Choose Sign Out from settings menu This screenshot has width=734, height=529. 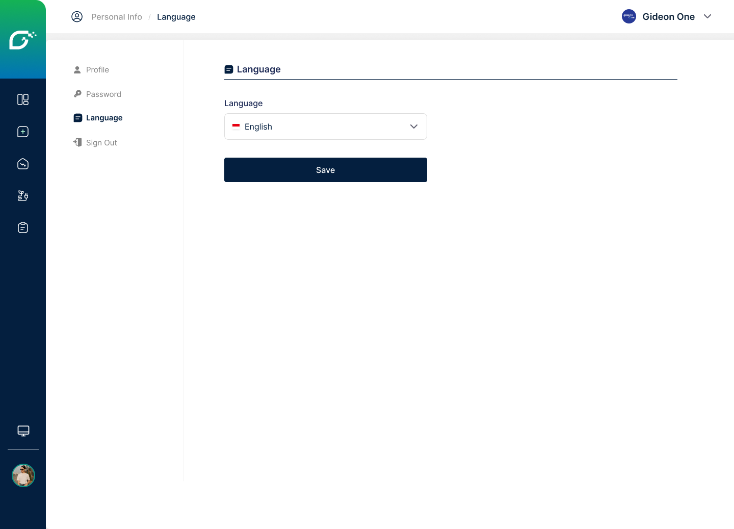click(101, 143)
